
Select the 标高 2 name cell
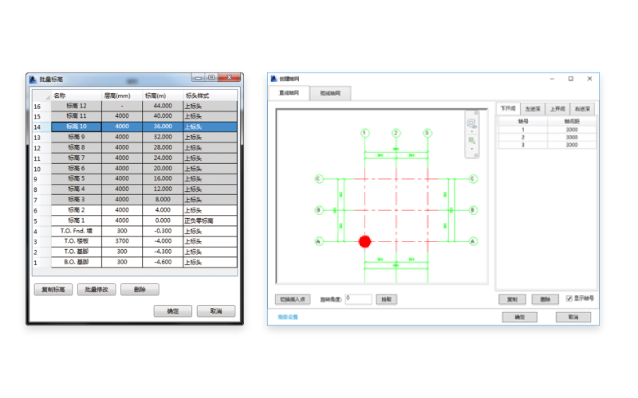[x=77, y=210]
